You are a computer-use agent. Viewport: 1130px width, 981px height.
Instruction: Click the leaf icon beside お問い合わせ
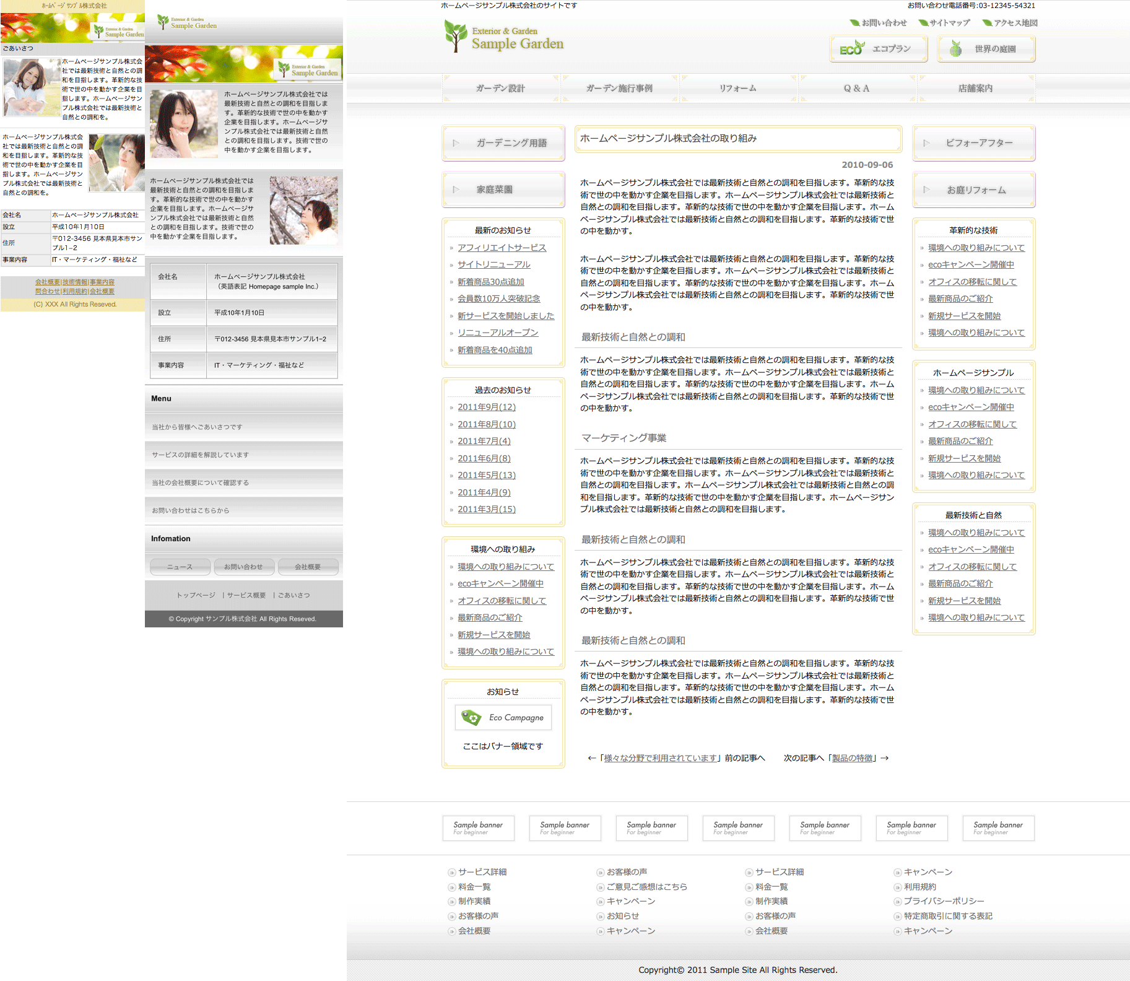(854, 23)
